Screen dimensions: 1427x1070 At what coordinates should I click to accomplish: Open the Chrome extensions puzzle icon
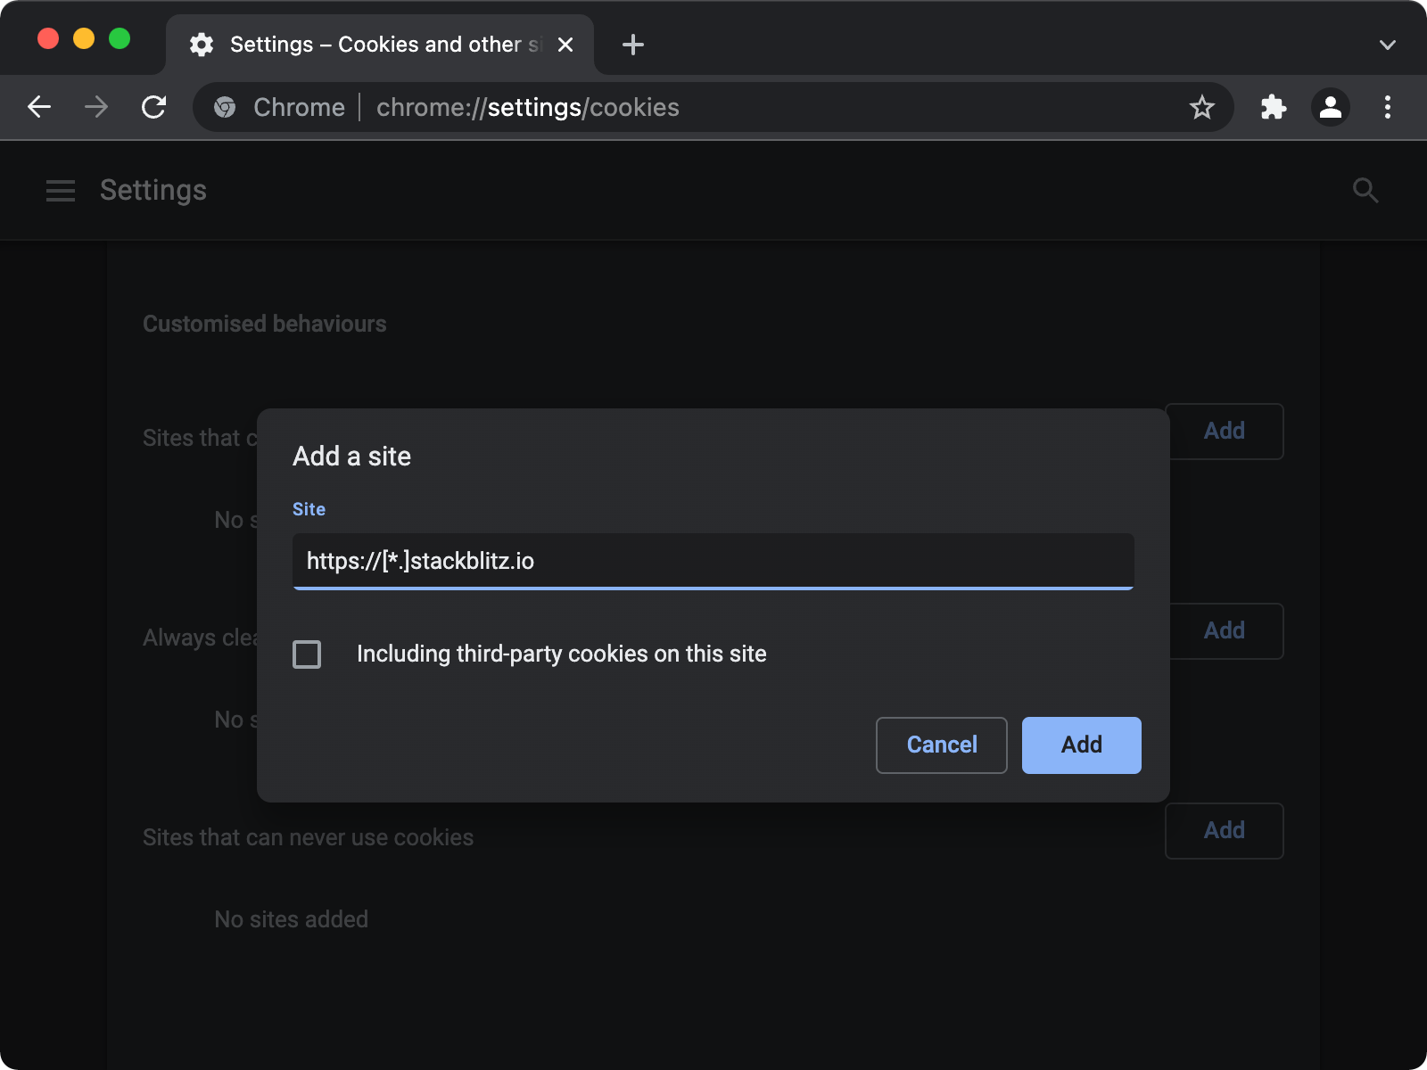point(1274,107)
